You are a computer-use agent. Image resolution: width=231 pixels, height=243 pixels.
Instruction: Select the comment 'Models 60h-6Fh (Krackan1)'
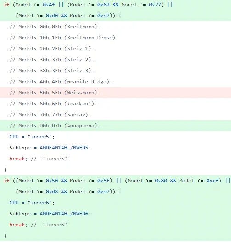click(53, 104)
